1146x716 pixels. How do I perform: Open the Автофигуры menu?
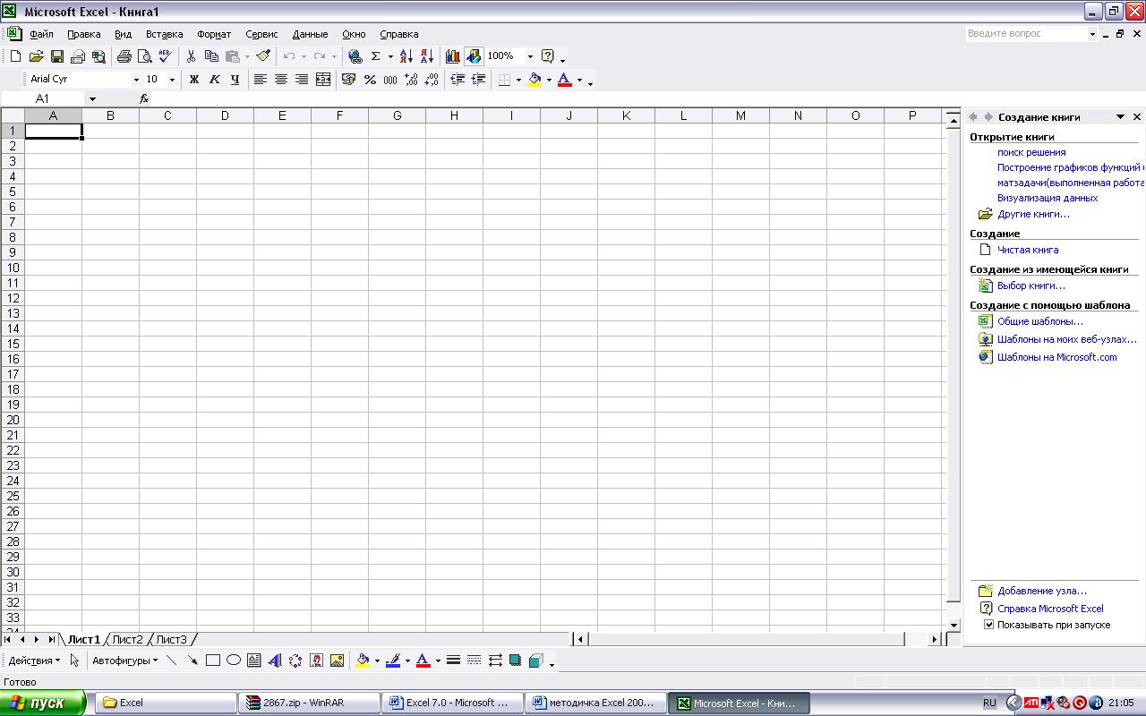pyautogui.click(x=124, y=661)
